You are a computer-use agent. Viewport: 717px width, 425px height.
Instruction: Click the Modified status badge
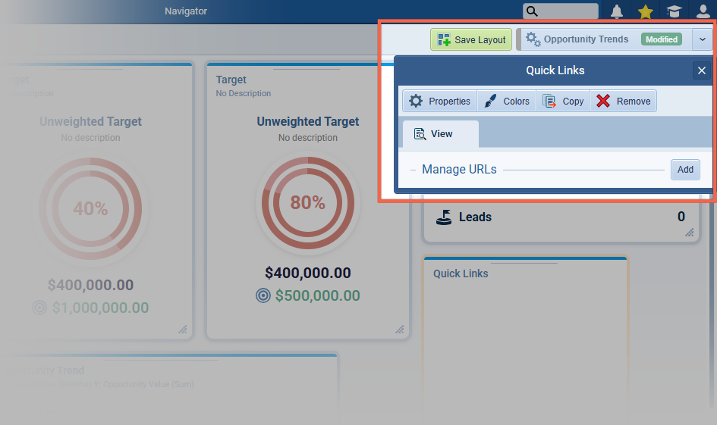click(661, 39)
